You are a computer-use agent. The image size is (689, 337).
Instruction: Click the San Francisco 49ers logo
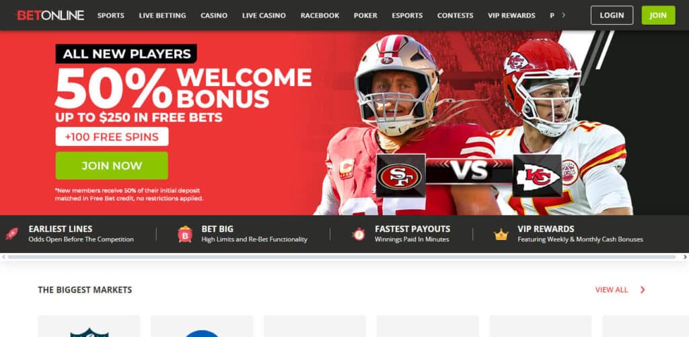tap(400, 176)
